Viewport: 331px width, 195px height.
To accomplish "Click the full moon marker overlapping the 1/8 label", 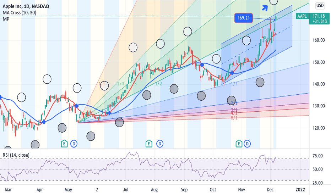I will (x=104, y=85).
